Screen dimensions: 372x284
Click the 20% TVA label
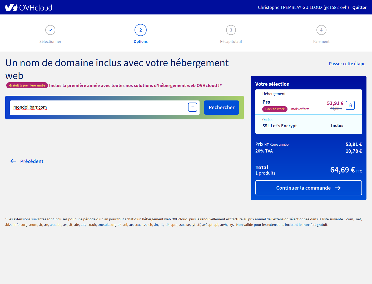pyautogui.click(x=264, y=151)
